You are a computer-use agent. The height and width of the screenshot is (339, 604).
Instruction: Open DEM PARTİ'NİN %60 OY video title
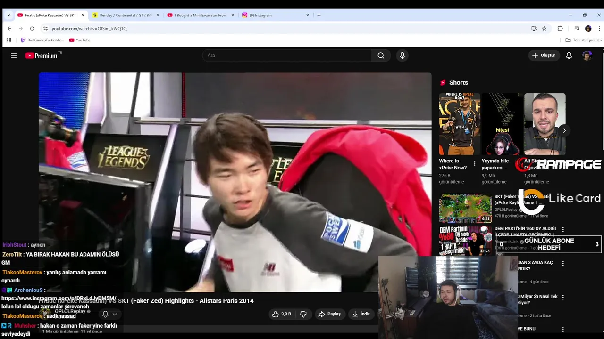525,232
